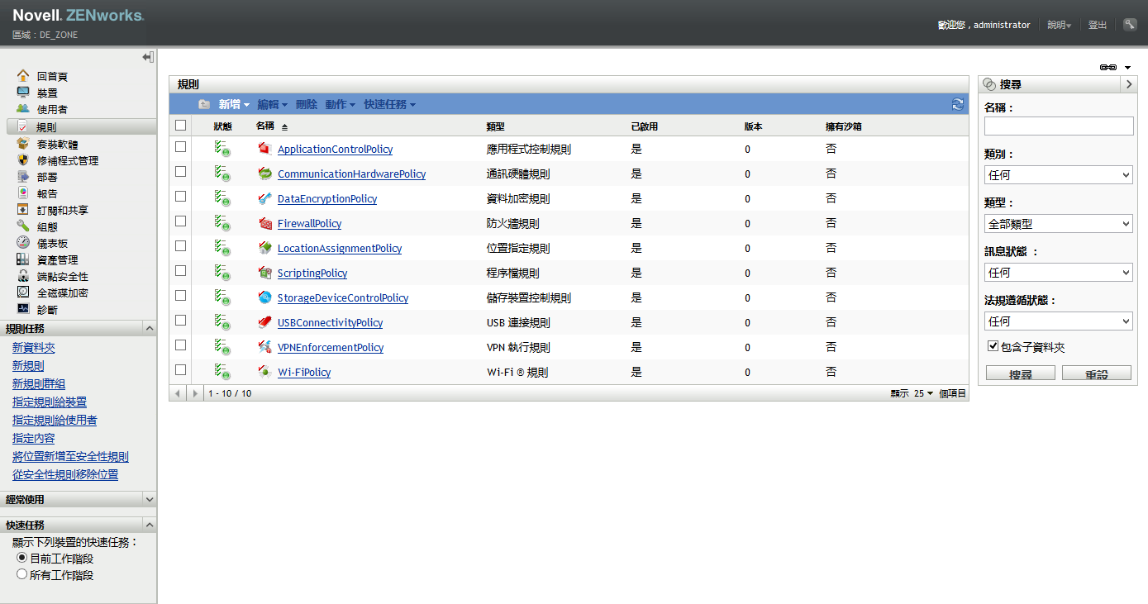Open the 類型 dropdown showing 全部類型
Viewport: 1148px width, 604px height.
tap(1059, 224)
